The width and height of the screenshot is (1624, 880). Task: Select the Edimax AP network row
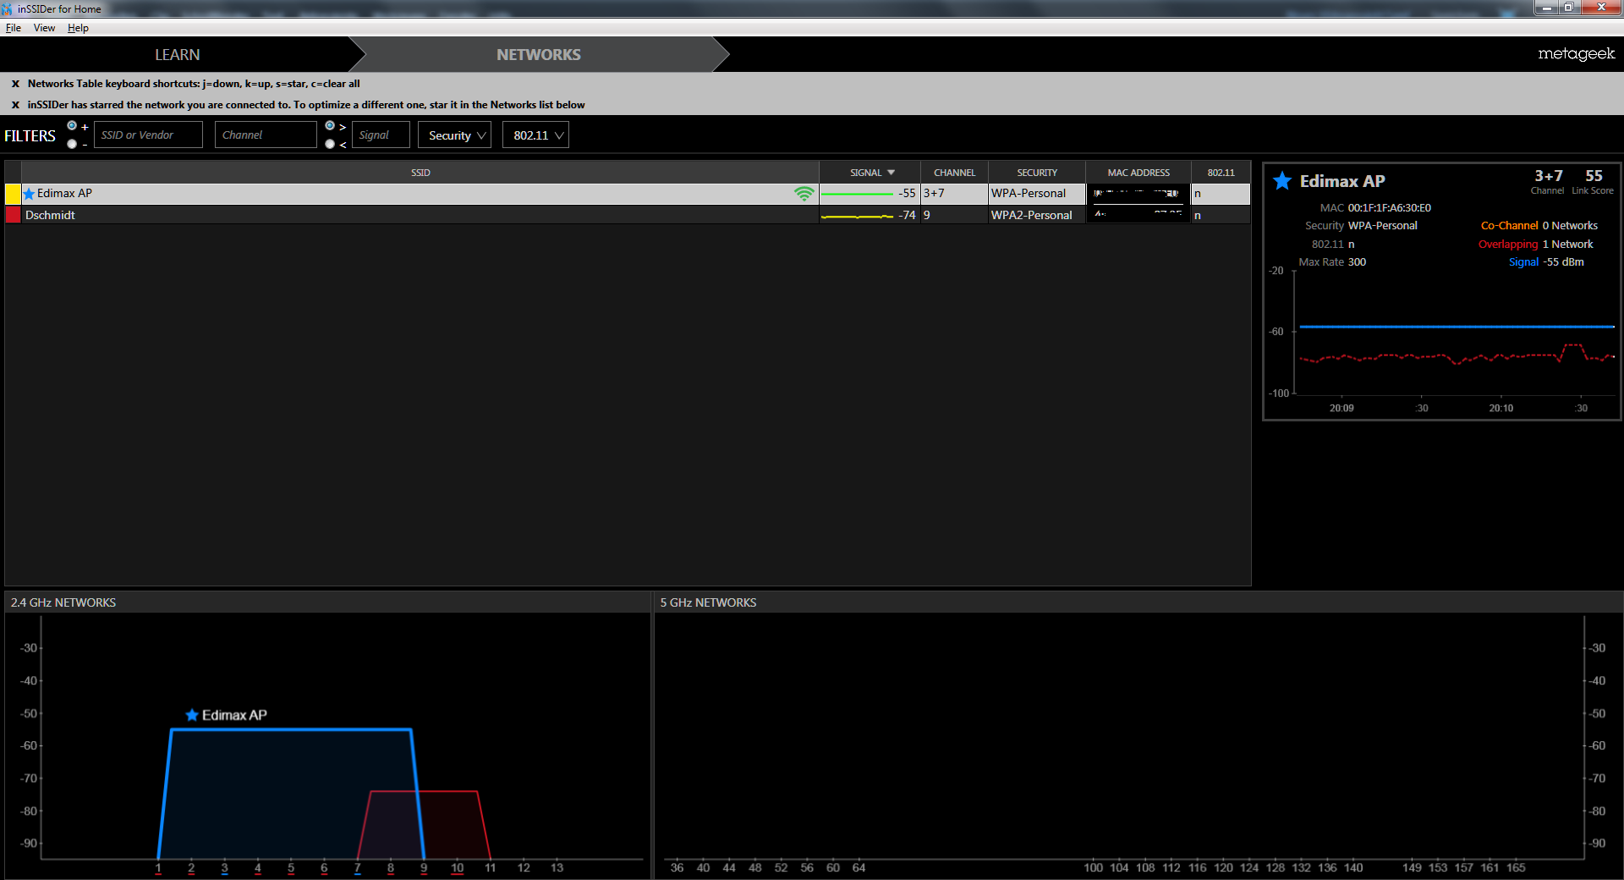[x=628, y=194]
